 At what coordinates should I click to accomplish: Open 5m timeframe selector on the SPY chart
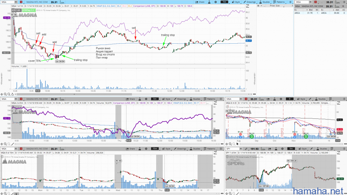[x=291, y=149]
